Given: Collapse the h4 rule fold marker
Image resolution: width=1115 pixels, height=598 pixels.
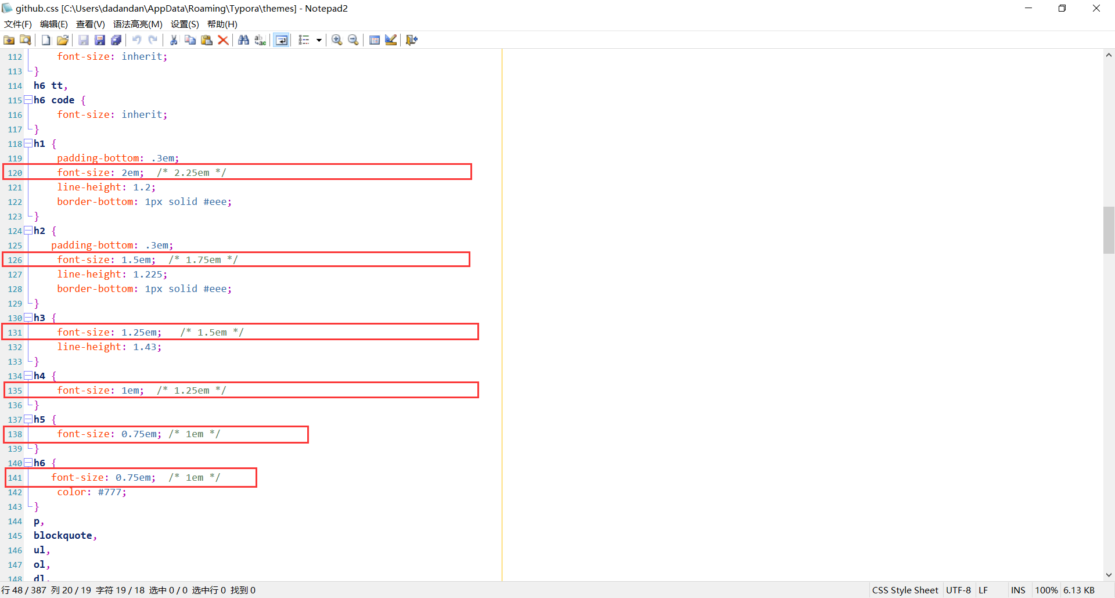Looking at the screenshot, I should pos(28,376).
